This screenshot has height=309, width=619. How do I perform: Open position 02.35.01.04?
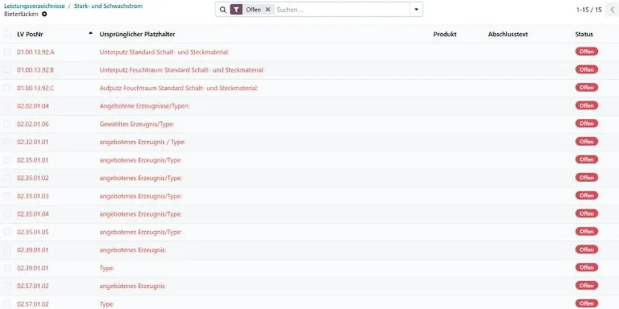(x=33, y=214)
